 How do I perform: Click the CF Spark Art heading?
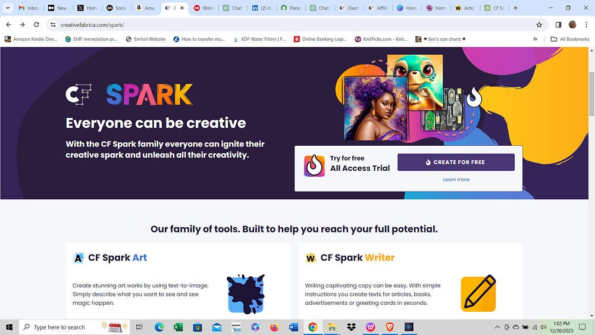[117, 258]
